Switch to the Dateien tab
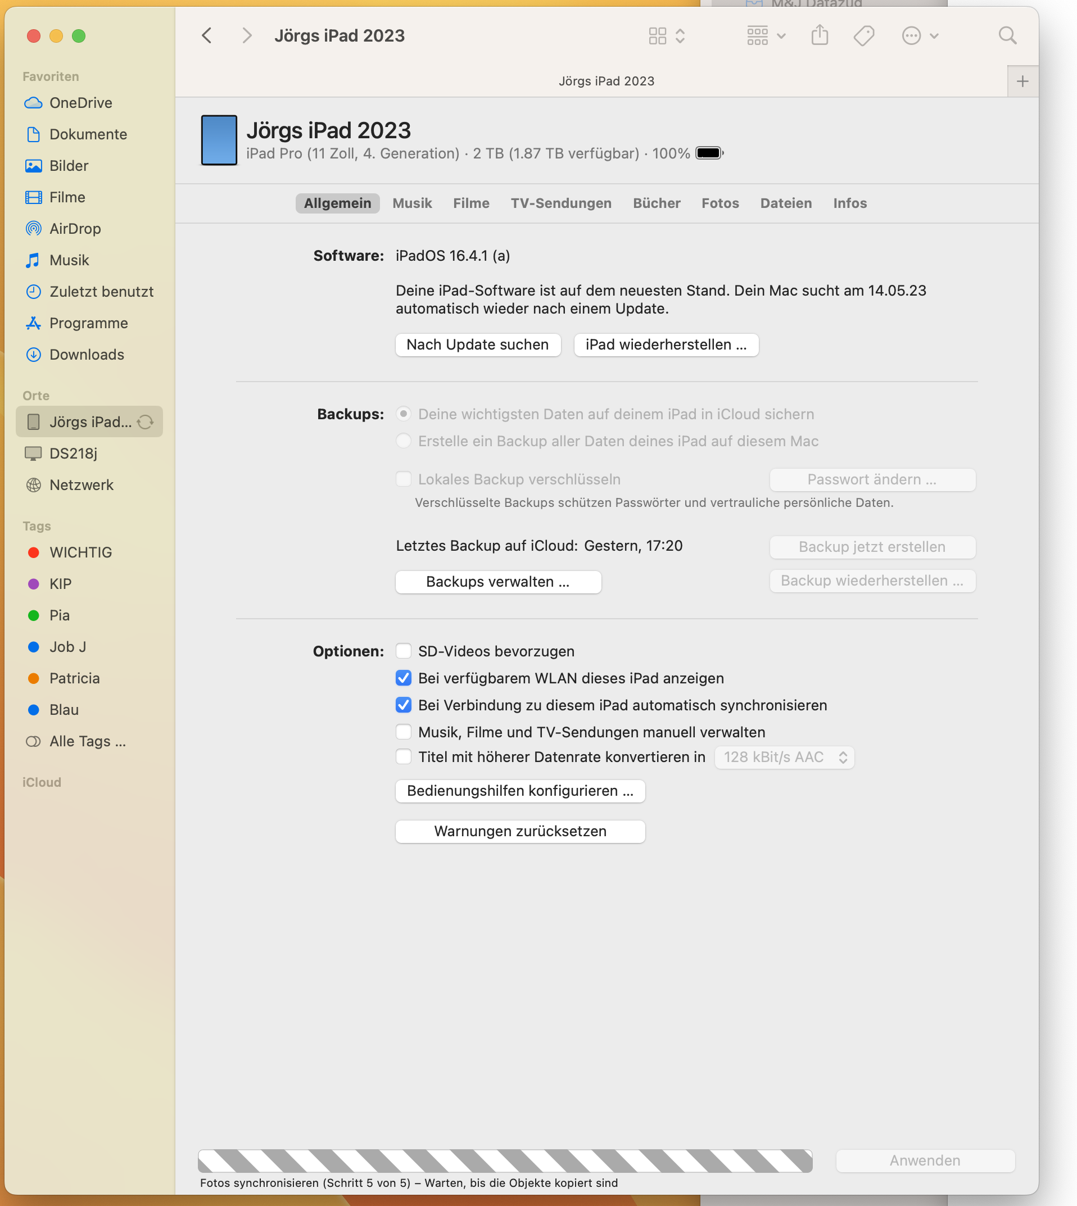 pos(786,203)
